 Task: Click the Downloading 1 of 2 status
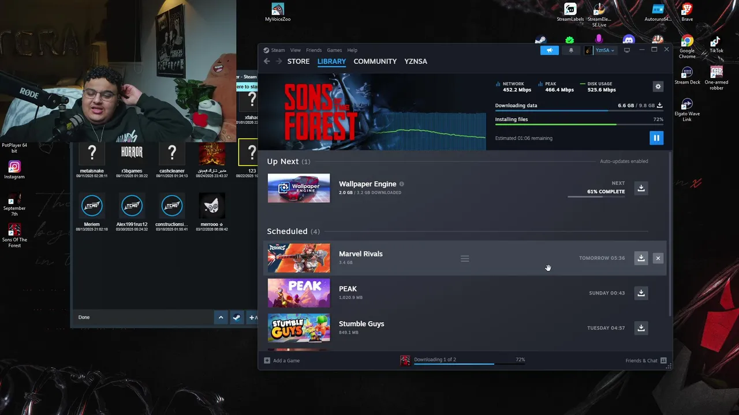(x=435, y=359)
